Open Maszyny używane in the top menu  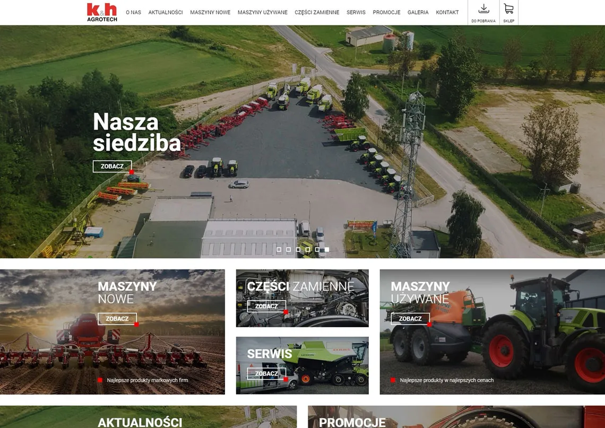point(262,12)
